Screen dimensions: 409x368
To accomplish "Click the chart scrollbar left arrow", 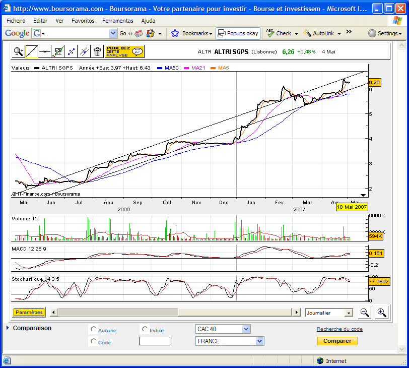I will (x=54, y=312).
